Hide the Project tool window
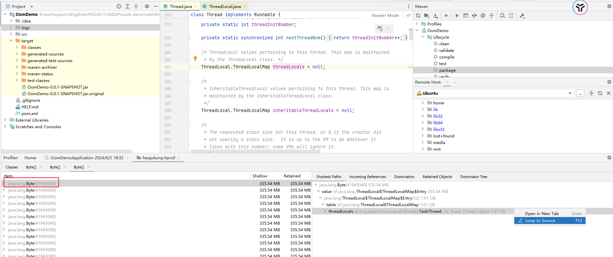Screen dimensions: 613x257 (156, 6)
